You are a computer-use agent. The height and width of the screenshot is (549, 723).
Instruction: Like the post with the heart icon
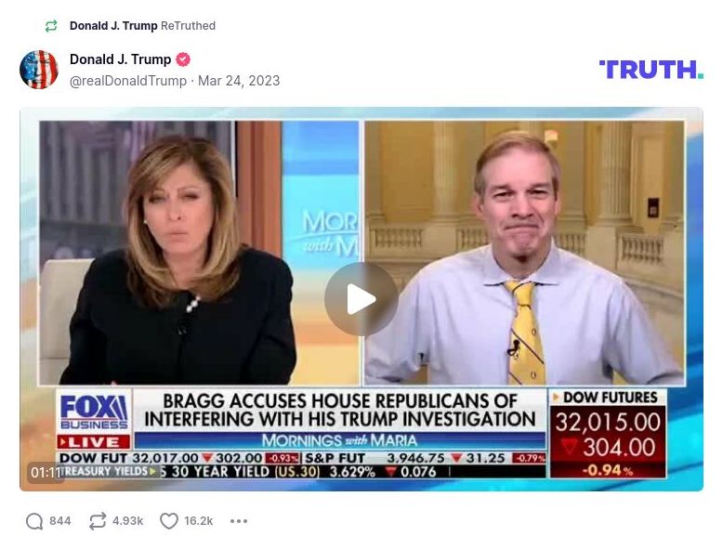(169, 521)
